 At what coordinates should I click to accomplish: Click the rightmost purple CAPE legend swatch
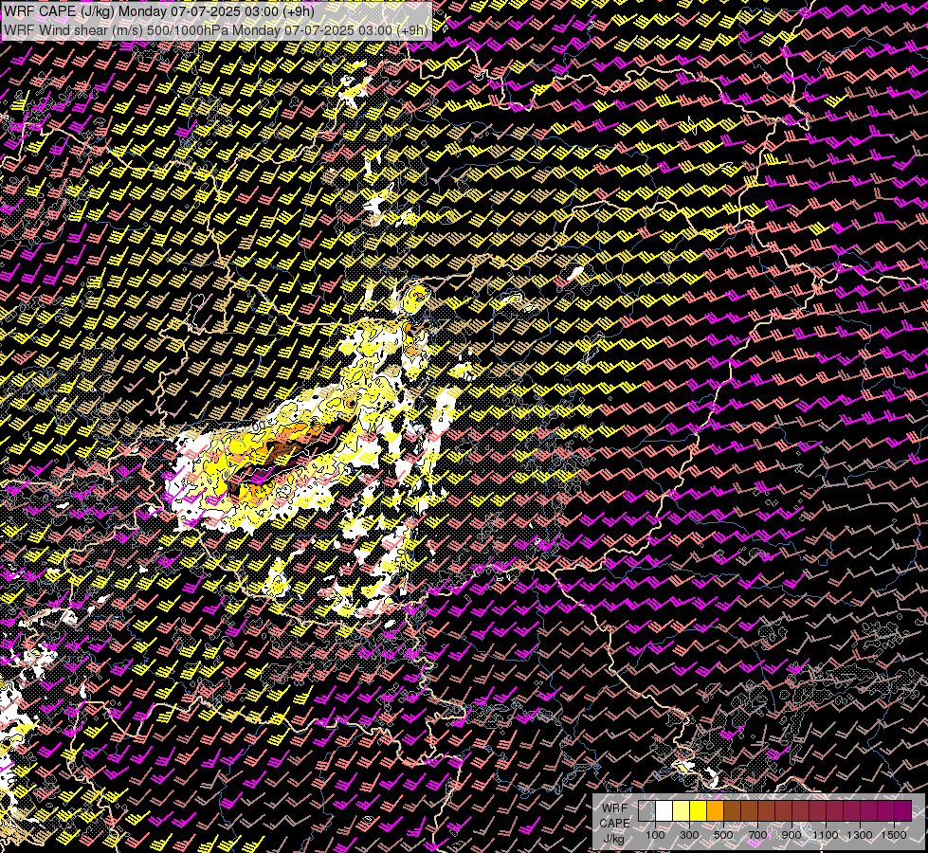[x=902, y=811]
